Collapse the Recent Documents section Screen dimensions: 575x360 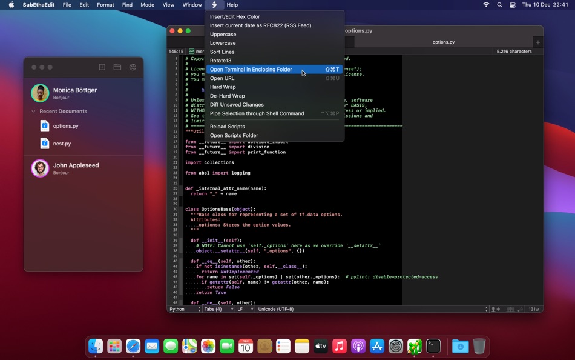tap(34, 112)
